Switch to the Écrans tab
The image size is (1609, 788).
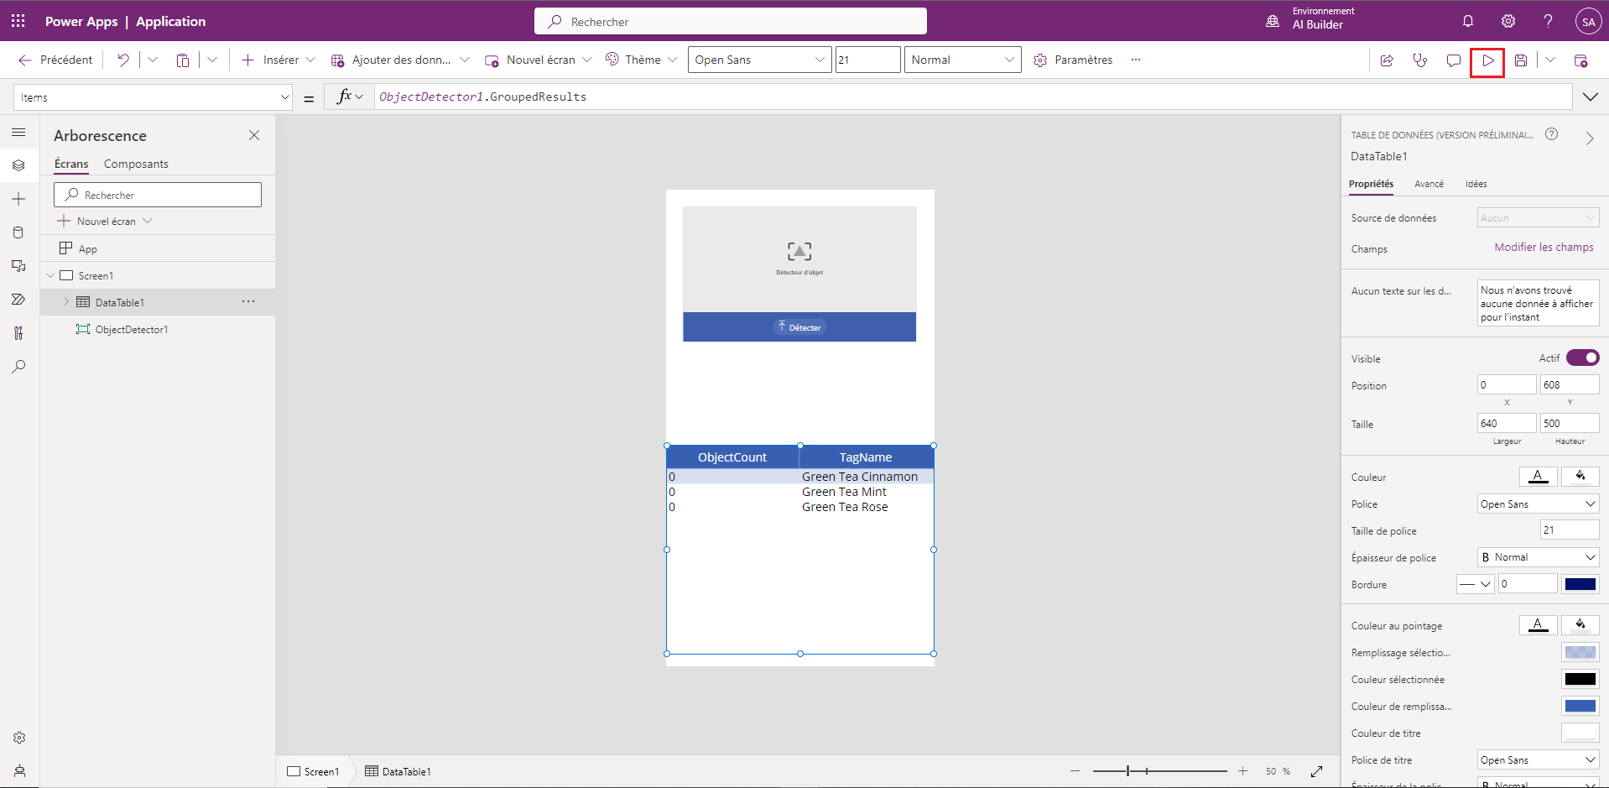pyautogui.click(x=71, y=164)
